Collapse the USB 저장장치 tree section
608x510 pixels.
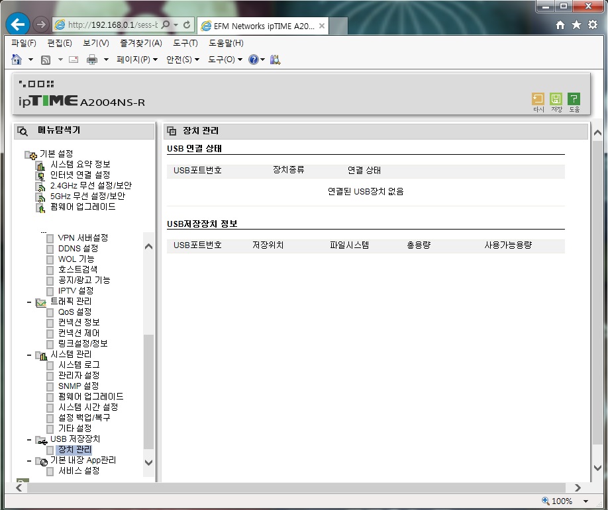click(29, 439)
